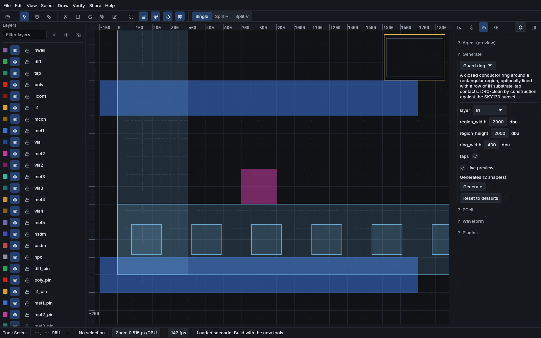This screenshot has width=541, height=338.
Task: Open the layer li1 dropdown
Action: 489,110
